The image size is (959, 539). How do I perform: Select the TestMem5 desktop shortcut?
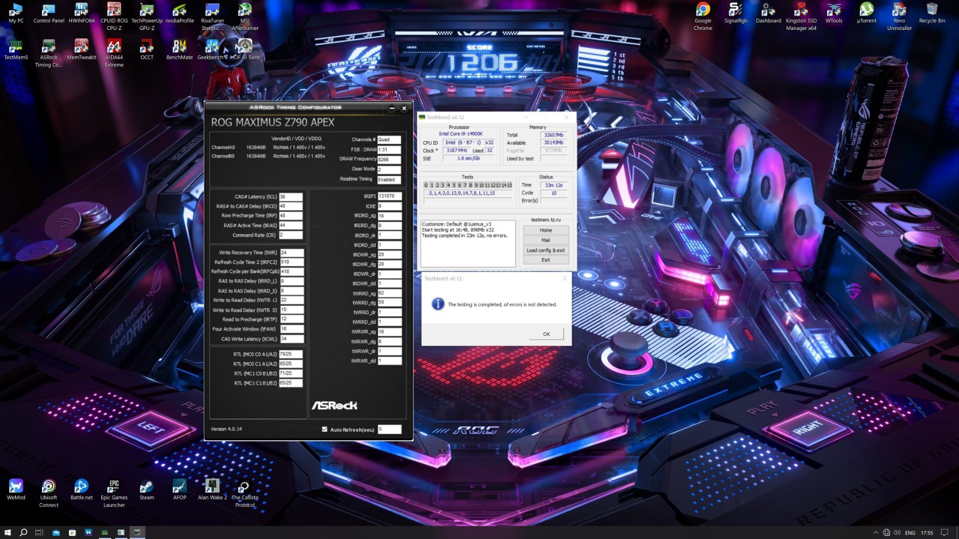tap(16, 50)
